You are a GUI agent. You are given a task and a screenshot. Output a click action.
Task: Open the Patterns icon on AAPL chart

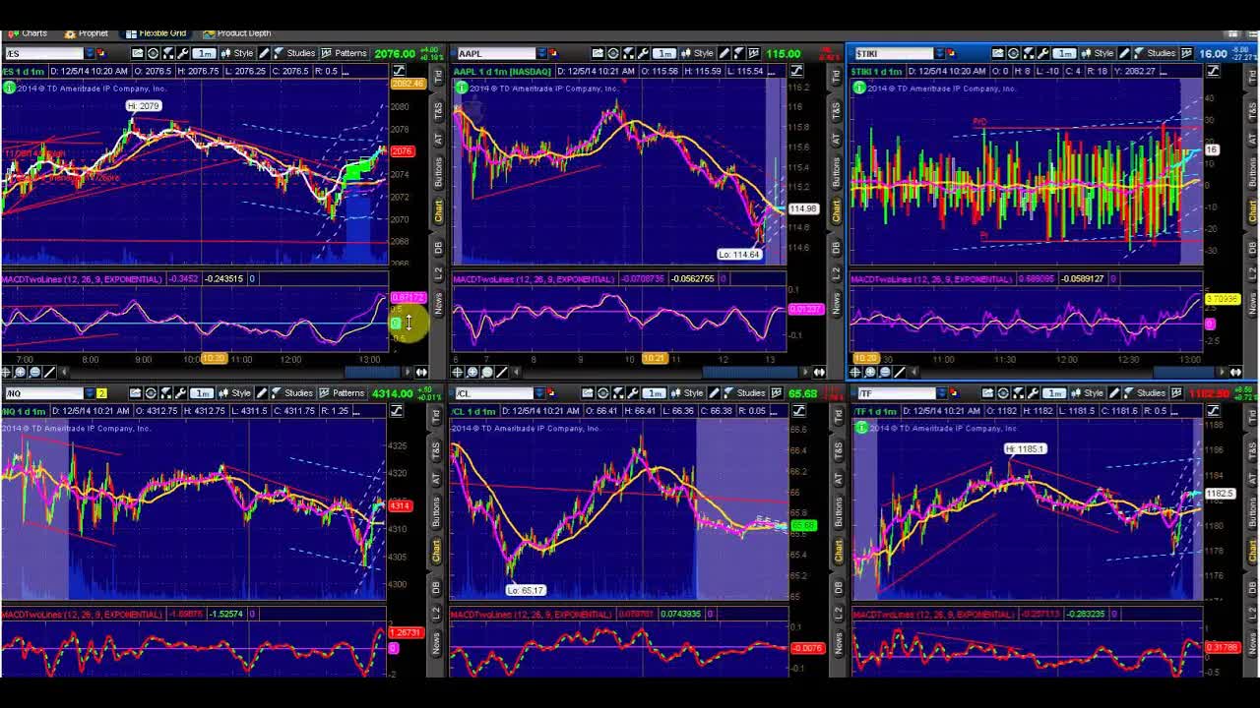pos(753,53)
